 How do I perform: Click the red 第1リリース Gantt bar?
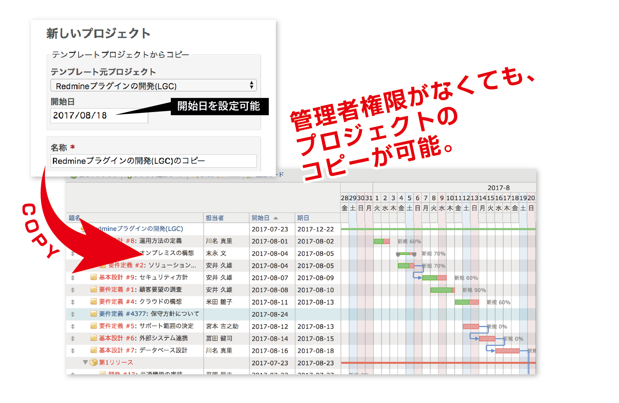[x=439, y=363]
